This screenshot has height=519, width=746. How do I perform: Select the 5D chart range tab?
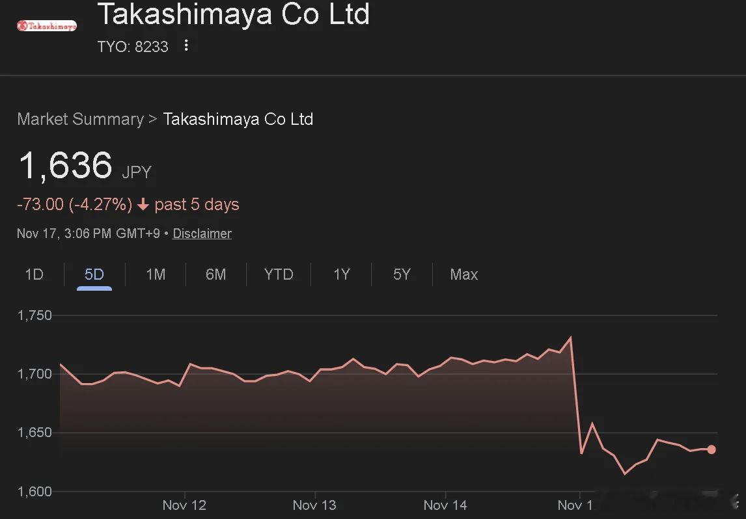pyautogui.click(x=94, y=274)
